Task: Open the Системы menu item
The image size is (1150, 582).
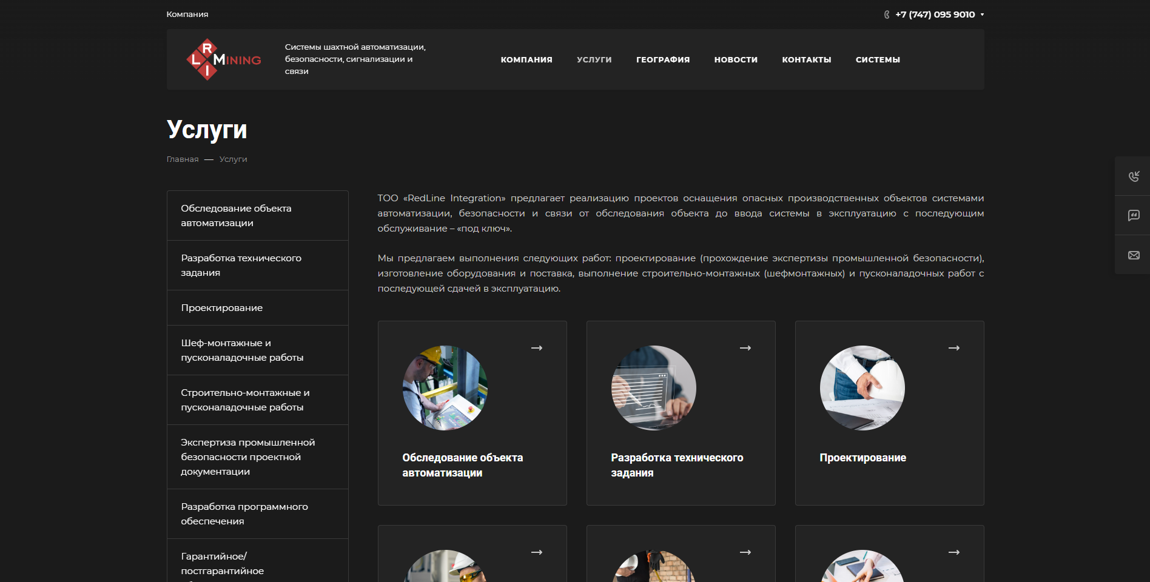Action: coord(878,59)
